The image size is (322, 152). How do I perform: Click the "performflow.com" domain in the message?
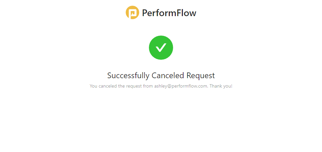pyautogui.click(x=189, y=86)
